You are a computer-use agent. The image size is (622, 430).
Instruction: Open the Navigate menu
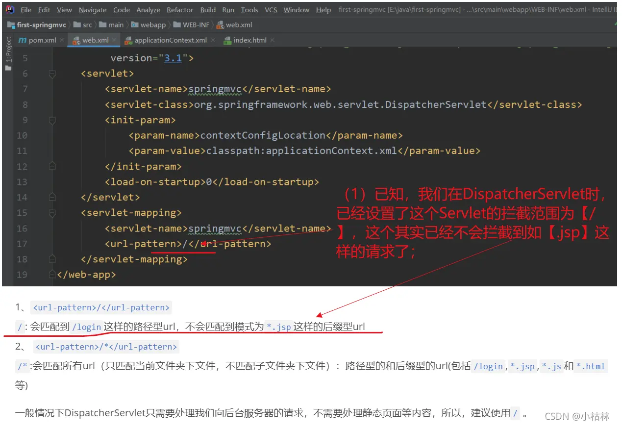[x=92, y=10]
